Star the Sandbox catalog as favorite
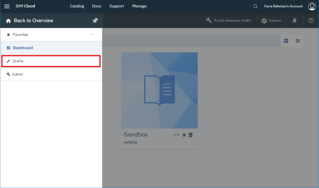This screenshot has height=188, width=319. point(184,135)
